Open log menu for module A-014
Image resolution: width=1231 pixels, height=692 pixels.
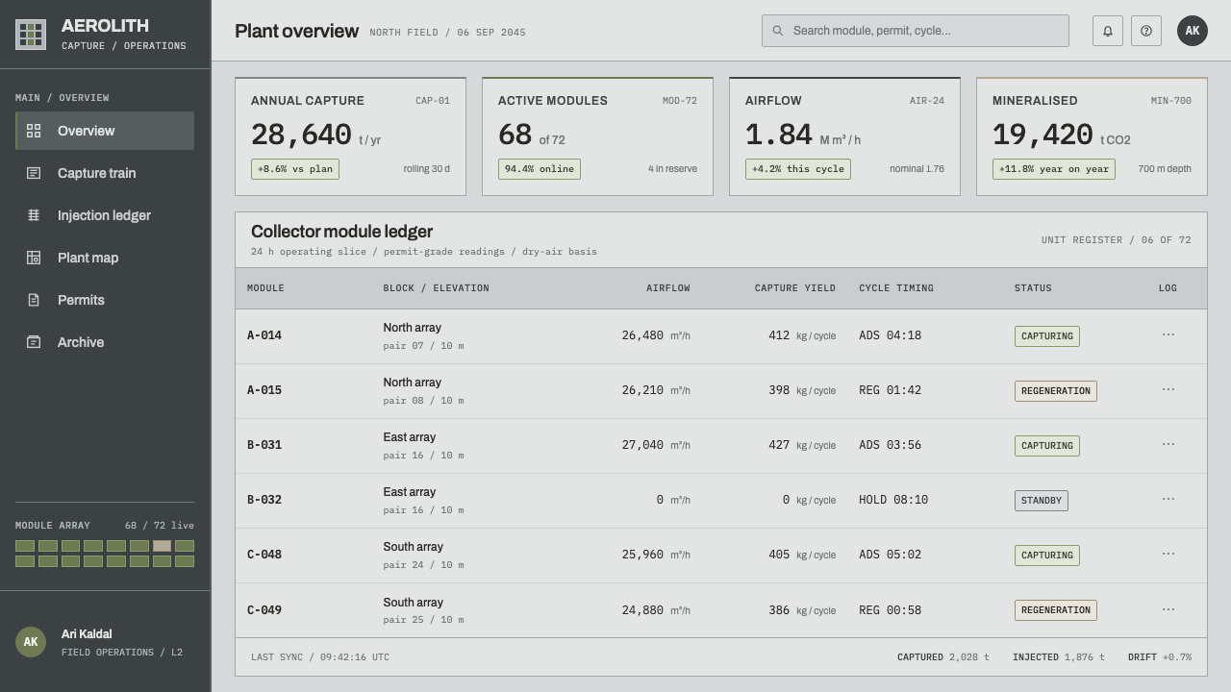point(1168,334)
